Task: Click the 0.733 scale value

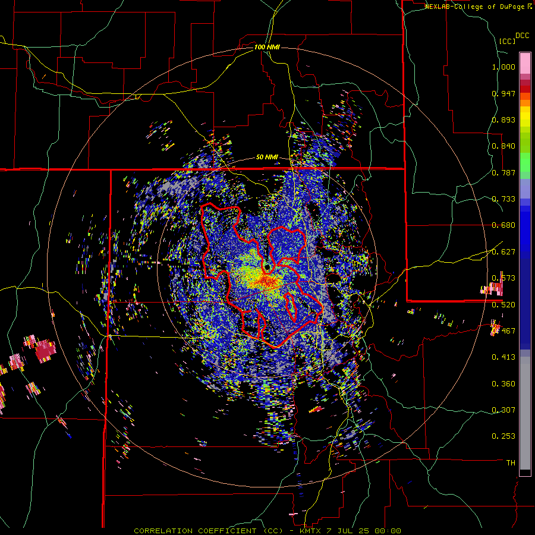Action: [x=503, y=199]
